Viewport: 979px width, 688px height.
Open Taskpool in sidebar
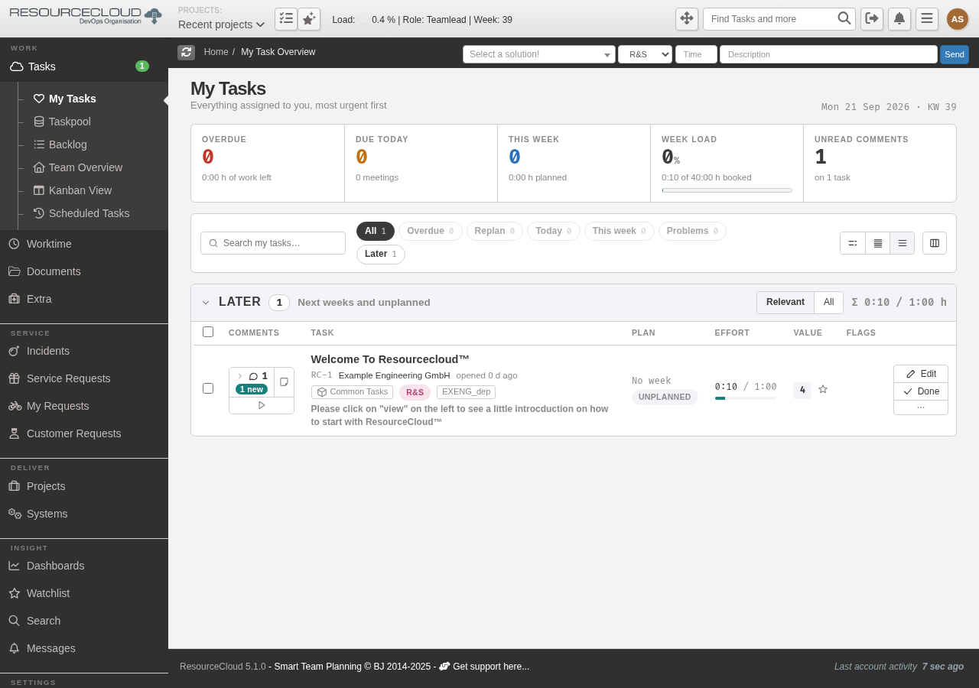(70, 122)
